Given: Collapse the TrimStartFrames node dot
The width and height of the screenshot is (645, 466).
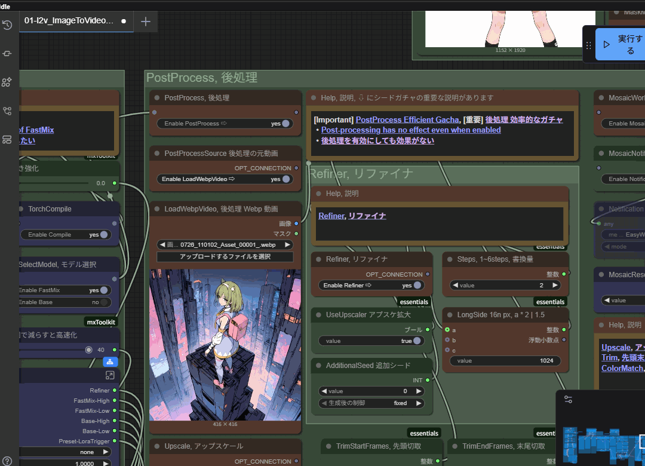Looking at the screenshot, I should click(328, 446).
